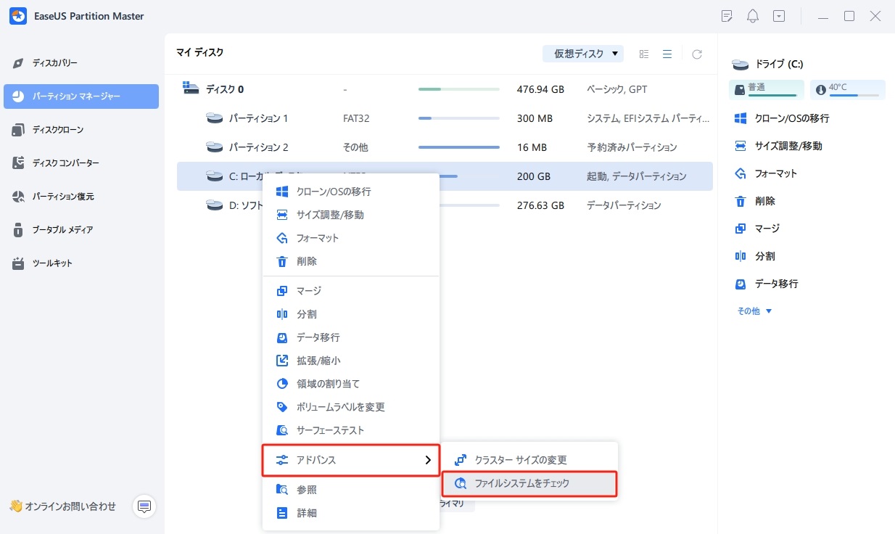Select the パーティション 1 row
Viewport: 895px width, 534px height.
click(x=445, y=118)
